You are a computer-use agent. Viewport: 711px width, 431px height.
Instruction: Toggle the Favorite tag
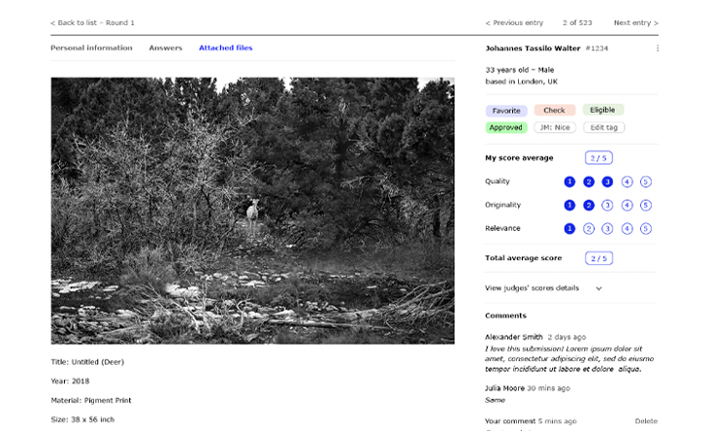(x=506, y=111)
